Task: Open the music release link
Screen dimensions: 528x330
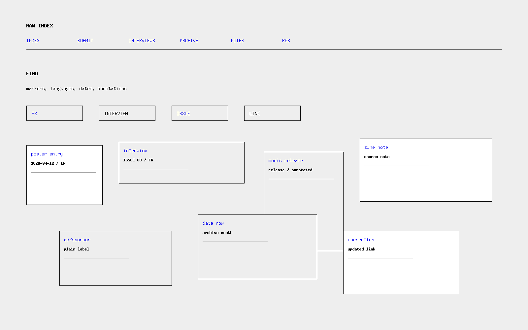Action: 285,160
